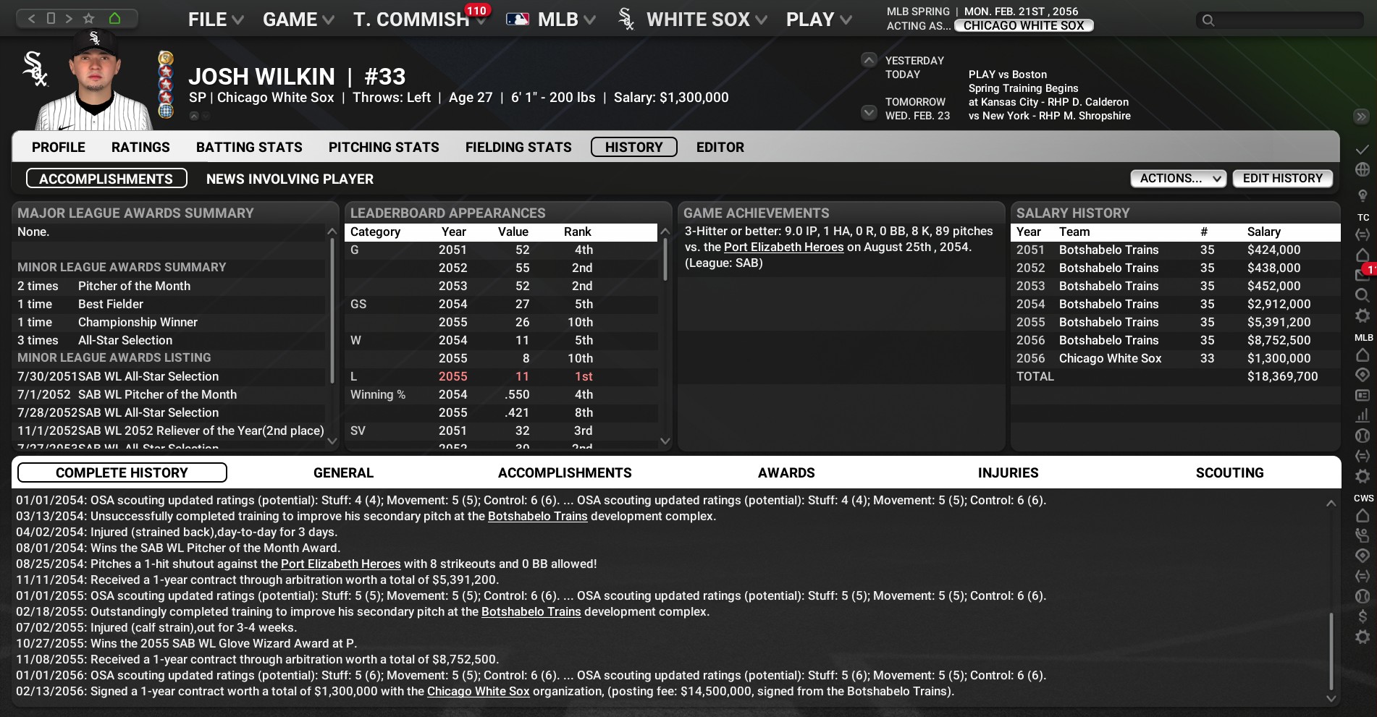Image resolution: width=1377 pixels, height=717 pixels.
Task: Open the T. COMMISH menu dropdown
Action: (x=418, y=20)
